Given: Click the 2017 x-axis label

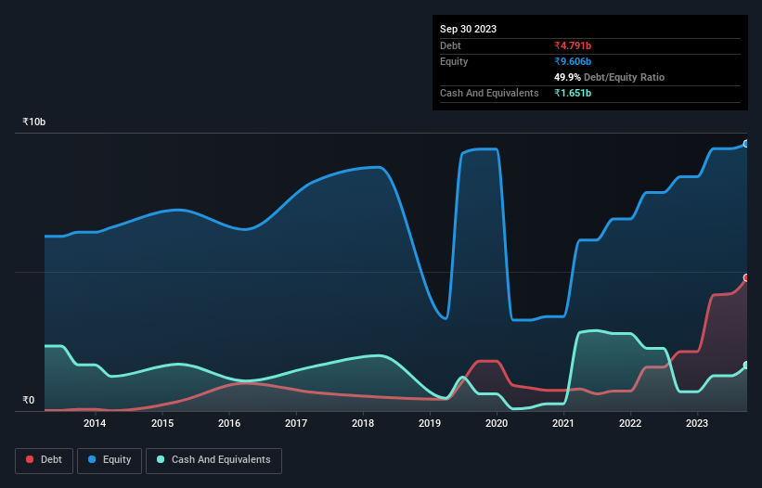Looking at the screenshot, I should click(296, 423).
